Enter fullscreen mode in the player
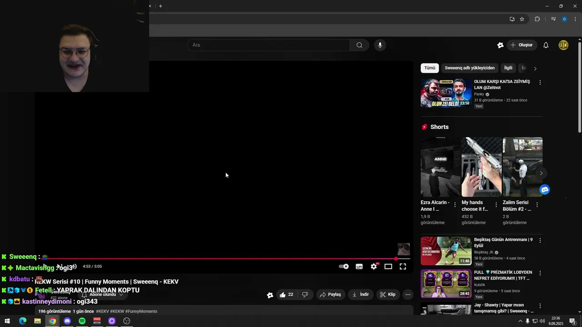 point(403,267)
